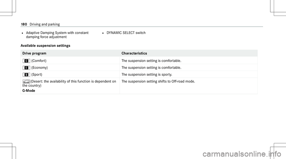Click the DYNAMIC SELECT switch bullet text

tap(126, 33)
